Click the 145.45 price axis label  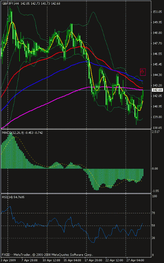pos(157,64)
